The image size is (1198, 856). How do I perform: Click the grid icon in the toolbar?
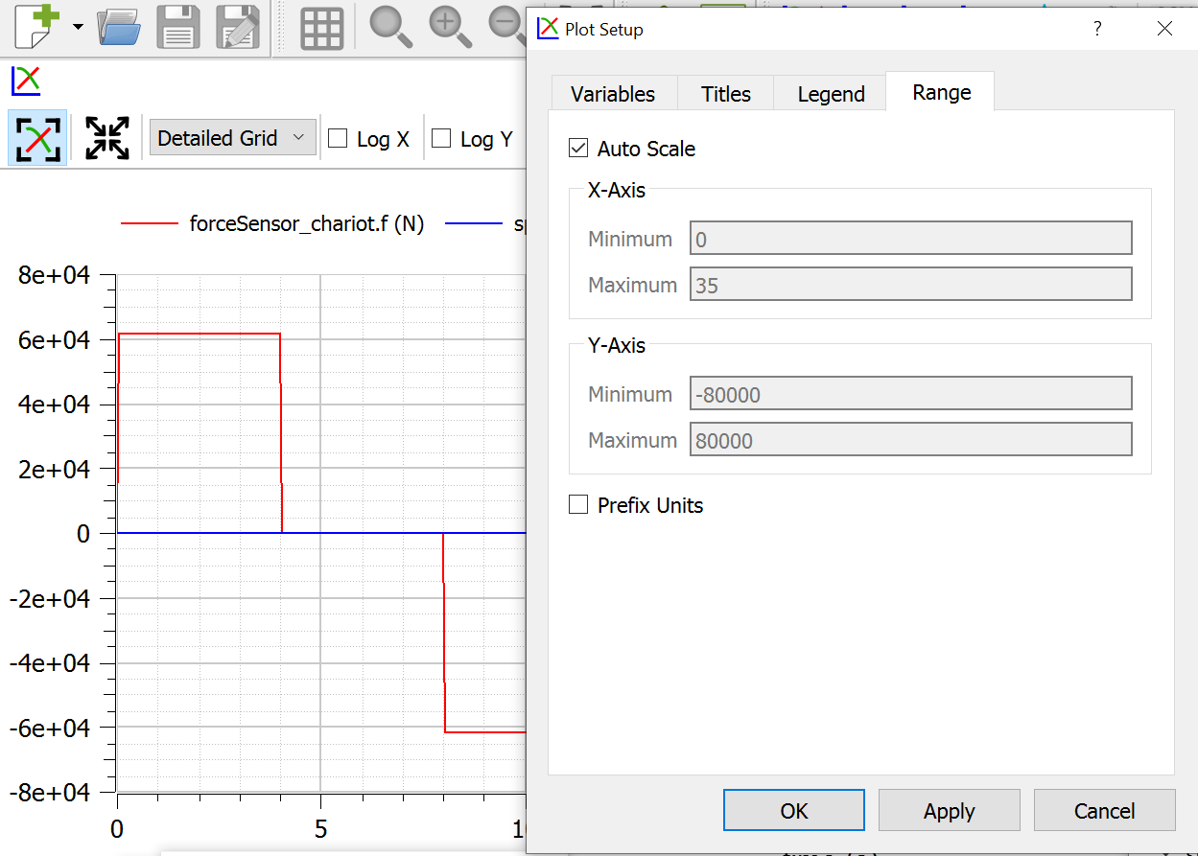click(x=321, y=27)
